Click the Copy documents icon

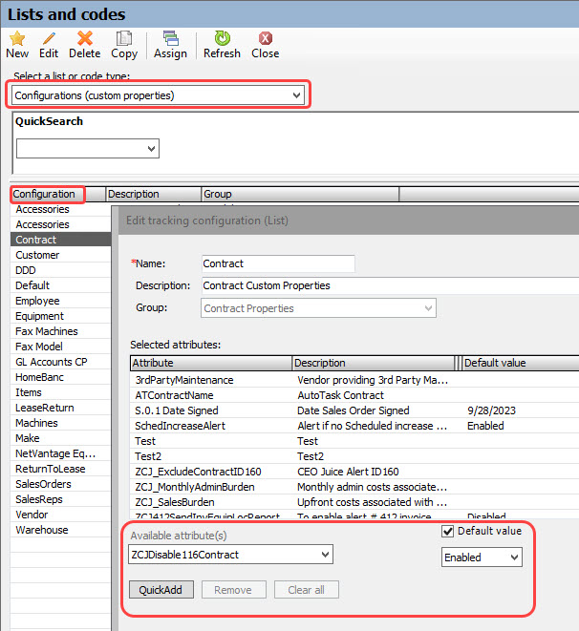pos(124,38)
